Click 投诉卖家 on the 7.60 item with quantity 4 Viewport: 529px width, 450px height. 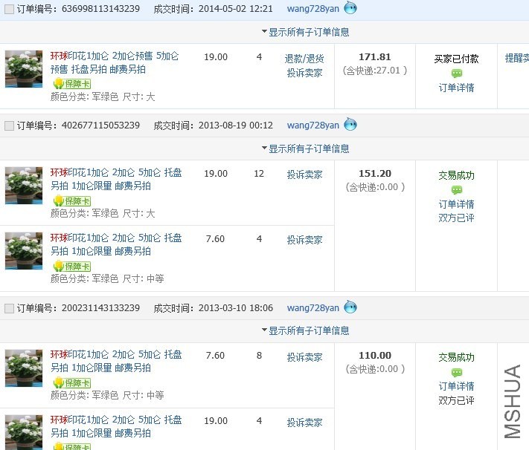coord(304,240)
